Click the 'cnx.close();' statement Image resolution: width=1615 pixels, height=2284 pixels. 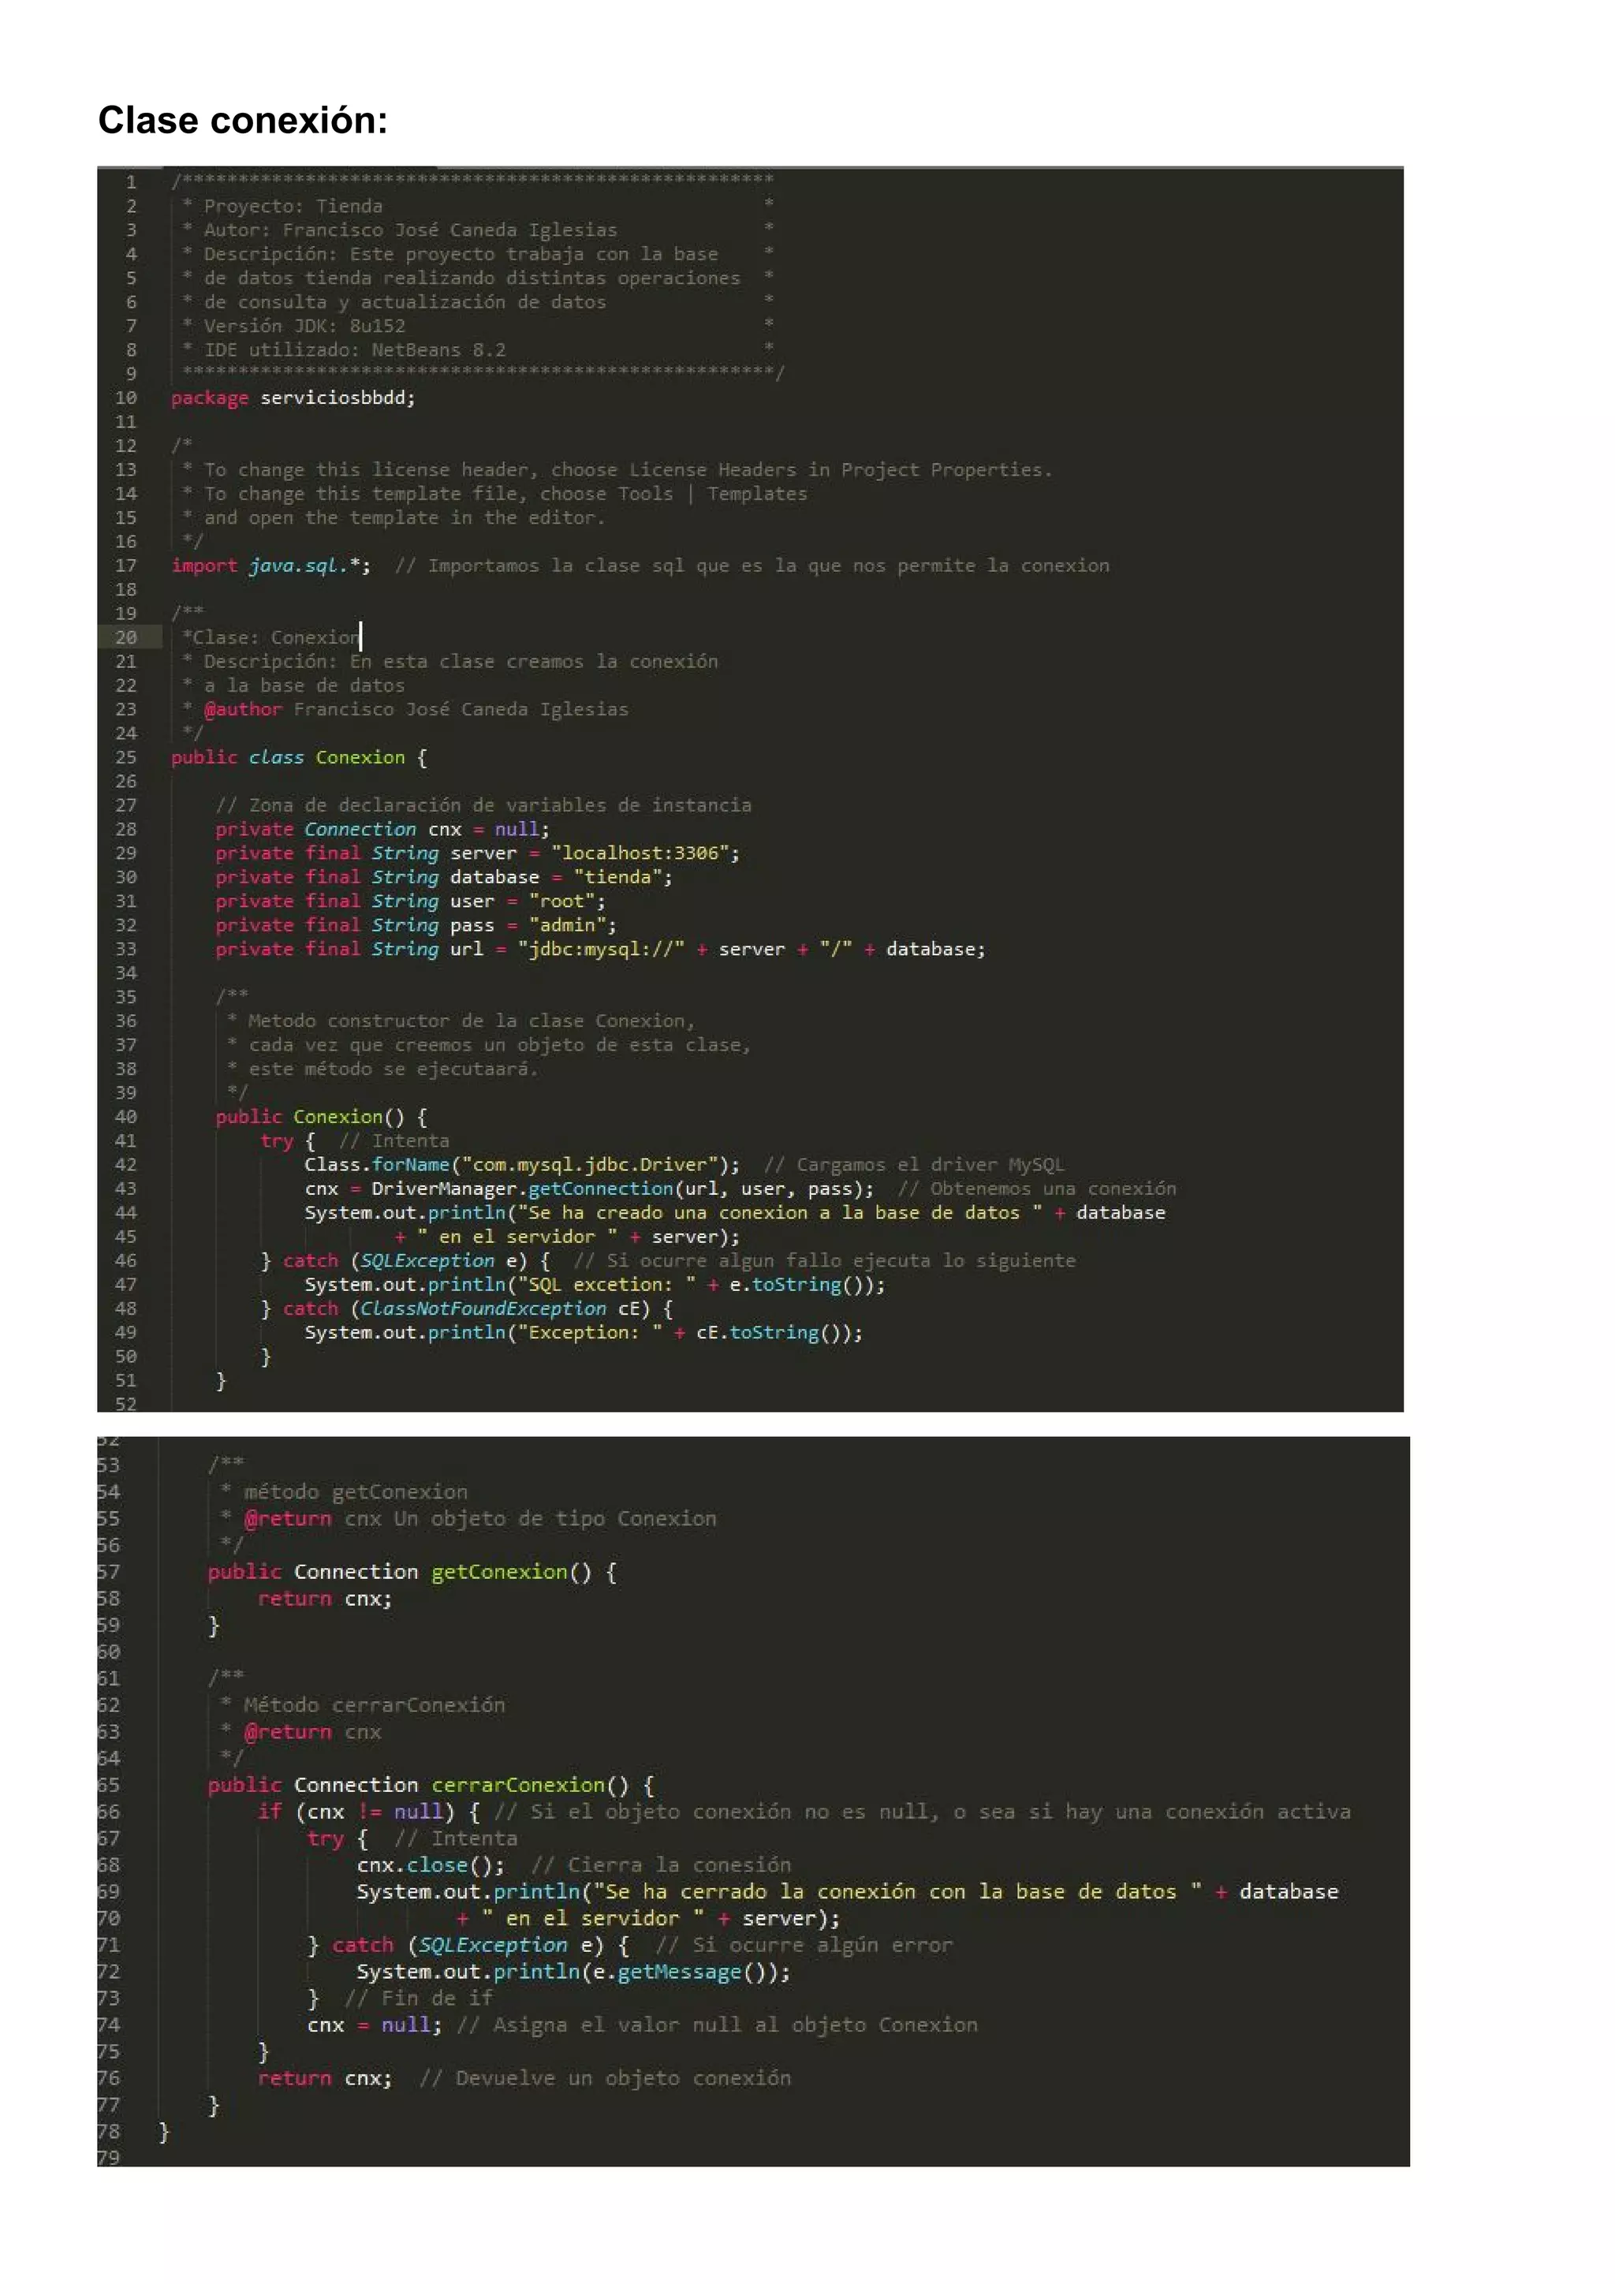431,1864
